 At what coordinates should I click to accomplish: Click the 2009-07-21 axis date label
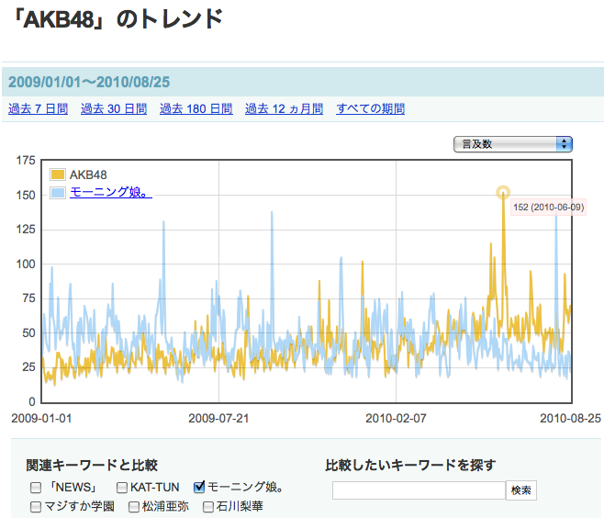point(218,418)
